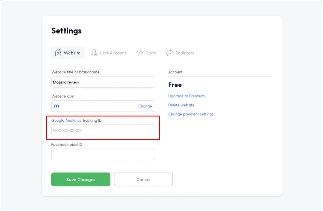This screenshot has height=211, width=323.
Task: Click Delete website link
Action: coord(181,105)
